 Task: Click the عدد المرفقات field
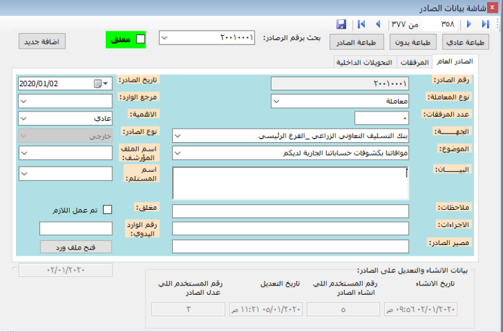(382, 119)
